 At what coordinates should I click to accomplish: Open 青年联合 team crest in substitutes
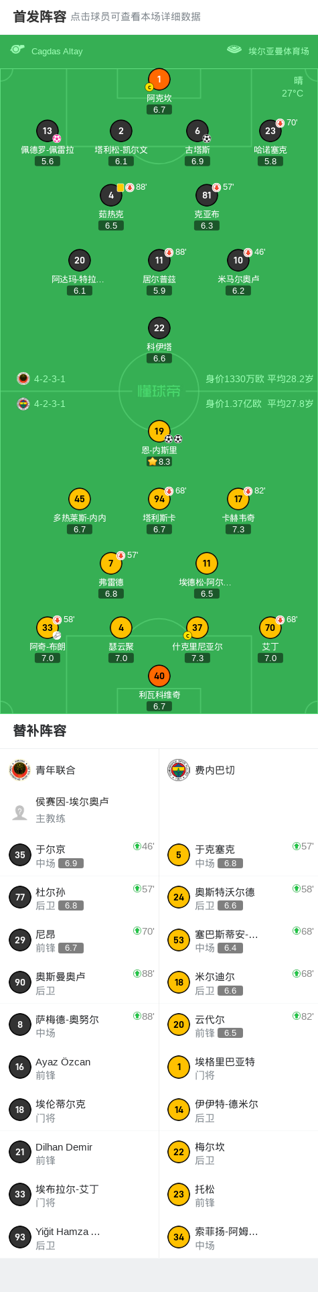[x=20, y=770]
